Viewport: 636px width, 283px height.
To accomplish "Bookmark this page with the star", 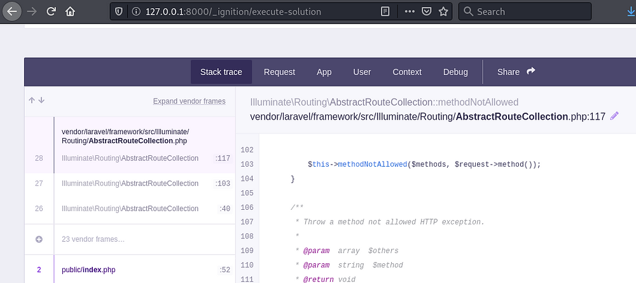I will point(443,11).
